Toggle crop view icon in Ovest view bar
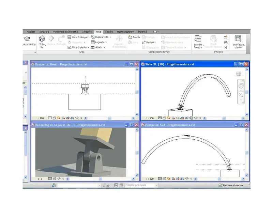Viewport: 273px width, 218px height. [68, 118]
